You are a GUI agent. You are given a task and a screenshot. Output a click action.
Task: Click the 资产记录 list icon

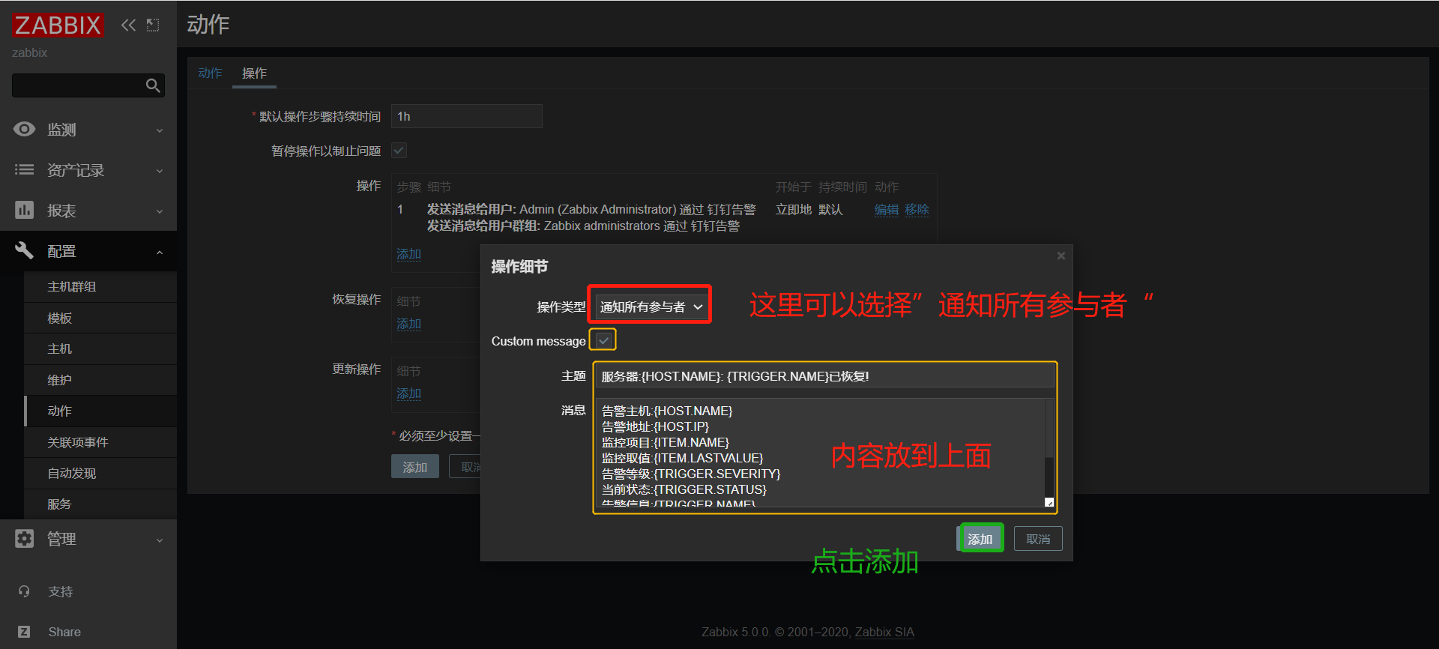(x=24, y=170)
